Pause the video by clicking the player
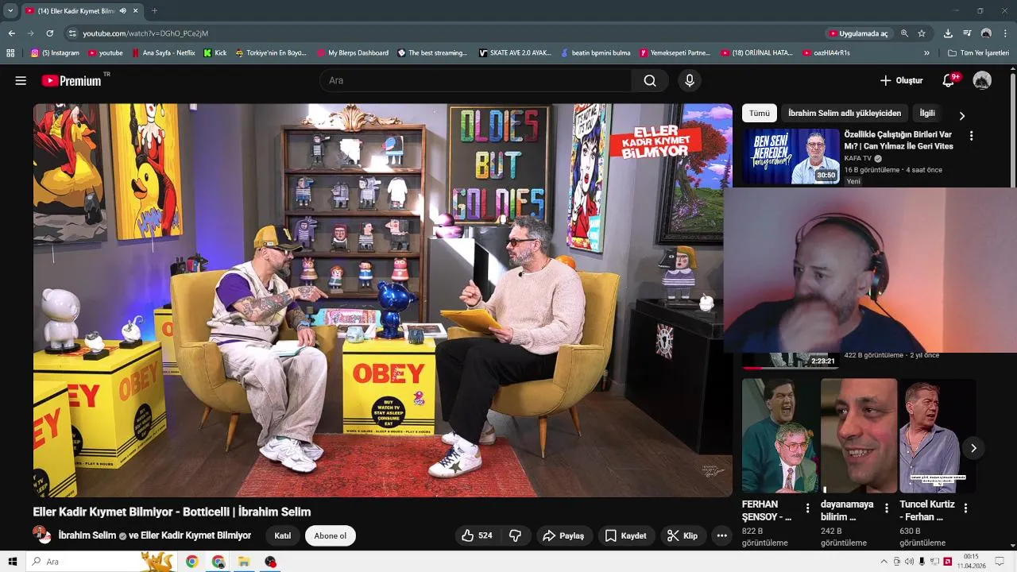Screen dimensions: 1017x572 (382, 300)
